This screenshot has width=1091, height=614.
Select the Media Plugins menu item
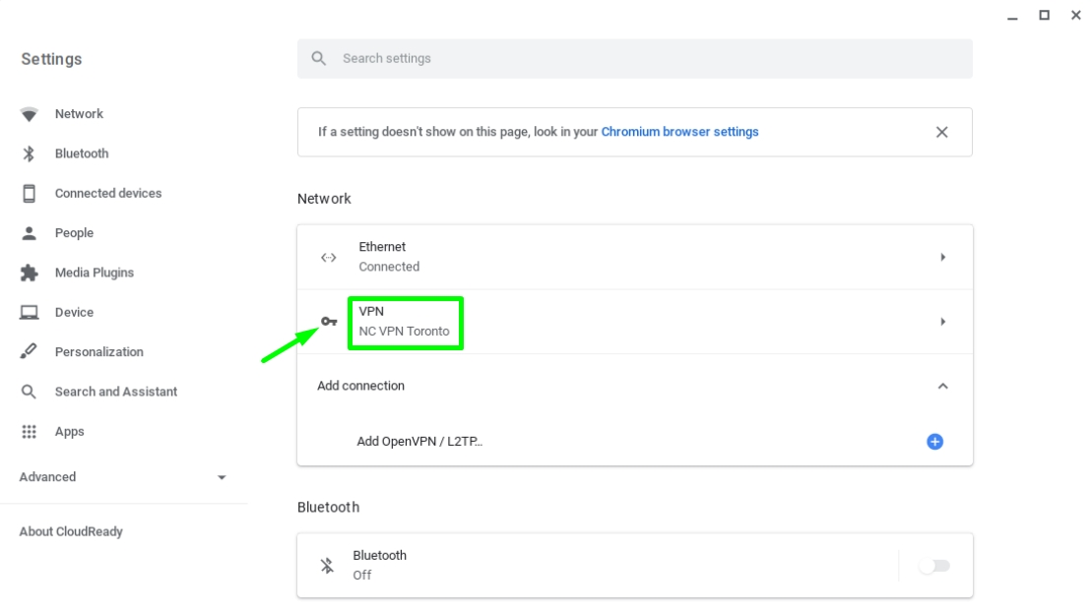(x=94, y=273)
